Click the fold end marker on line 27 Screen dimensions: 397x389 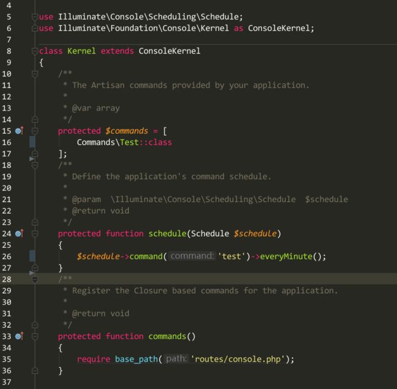[35, 267]
